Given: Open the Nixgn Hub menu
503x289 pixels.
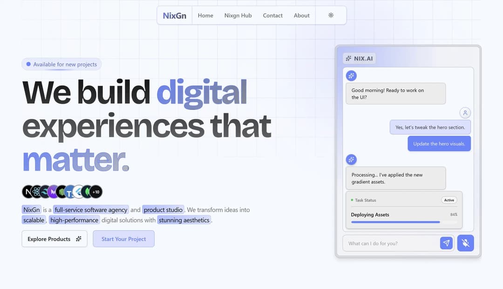Looking at the screenshot, I should (238, 15).
